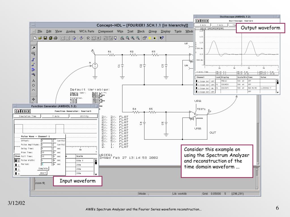Click the Offset value field
290x217 pixels.
(46, 141)
